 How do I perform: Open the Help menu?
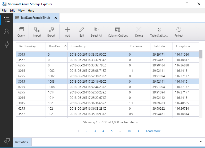click(31, 11)
